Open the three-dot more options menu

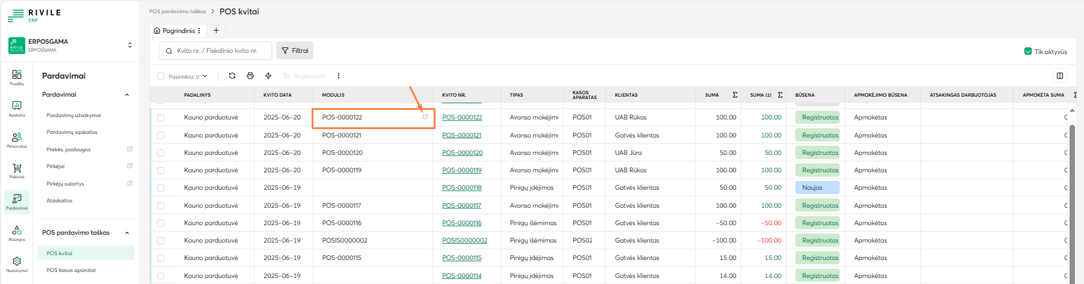(339, 76)
